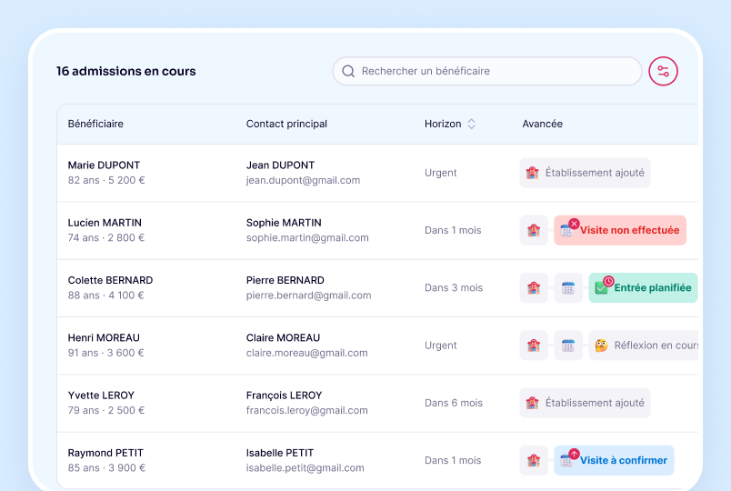
Task: Select beneficiary Henri MOREAU
Action: (104, 337)
